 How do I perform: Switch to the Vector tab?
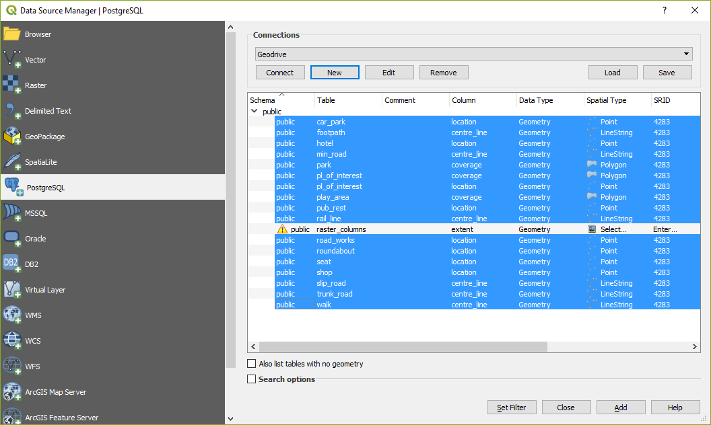[112, 60]
